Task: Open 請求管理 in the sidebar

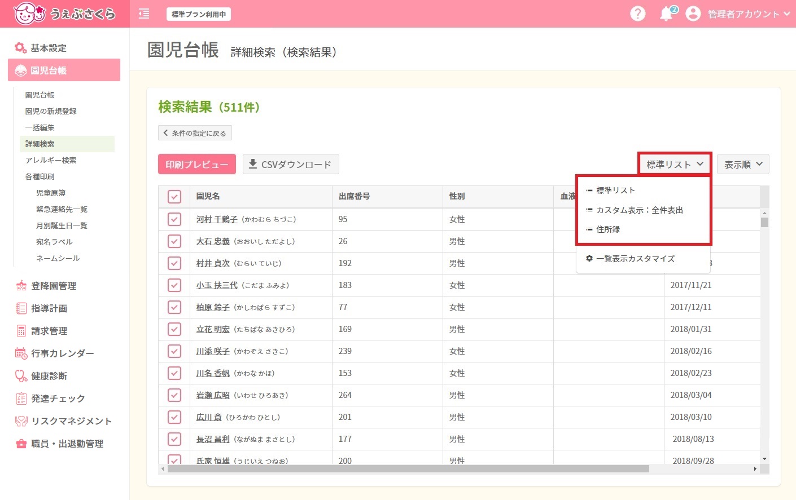Action: [49, 331]
